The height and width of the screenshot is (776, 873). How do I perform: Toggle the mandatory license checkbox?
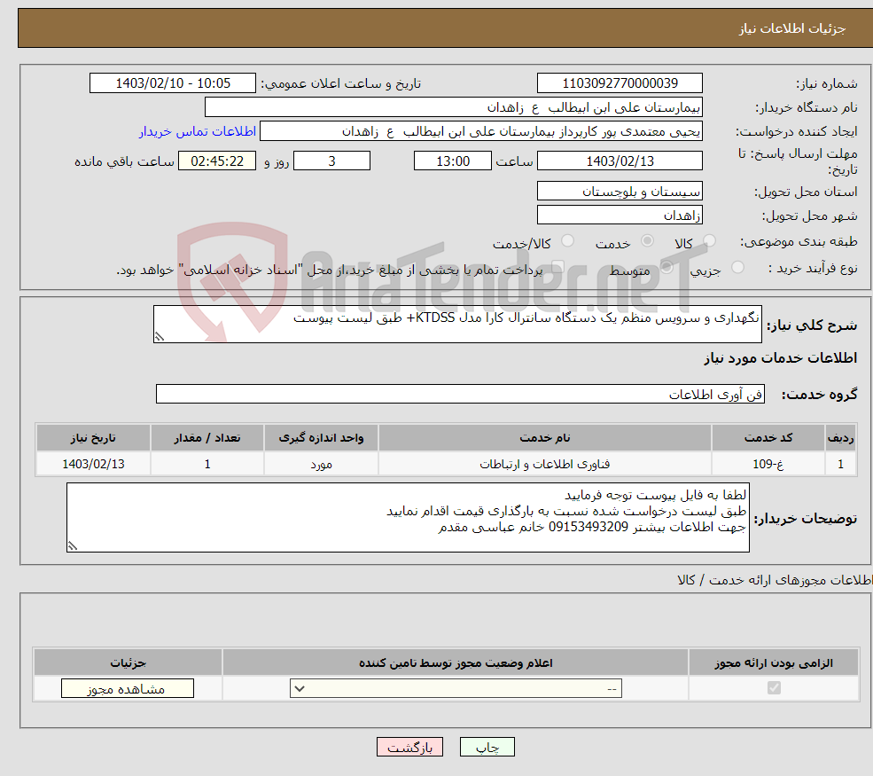[x=774, y=688]
